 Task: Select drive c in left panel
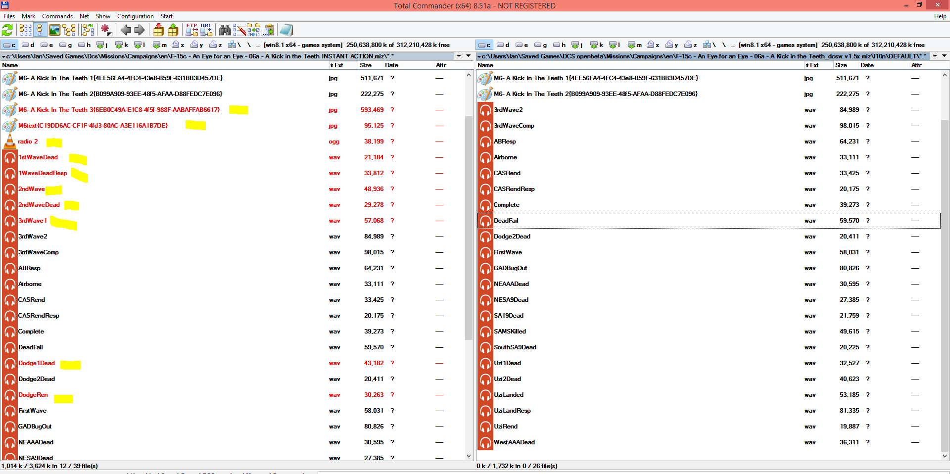(9, 45)
